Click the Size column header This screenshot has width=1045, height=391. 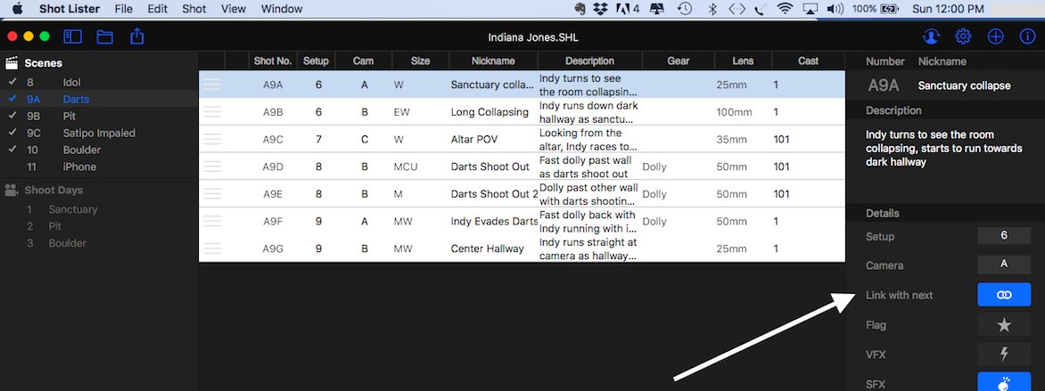(x=421, y=61)
